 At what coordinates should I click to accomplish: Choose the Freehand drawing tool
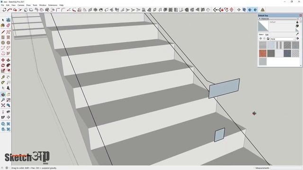coord(9,32)
